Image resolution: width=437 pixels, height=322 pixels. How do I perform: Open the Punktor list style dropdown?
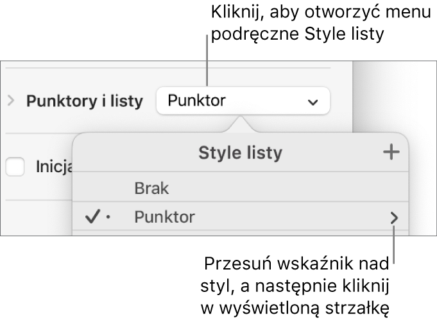pos(243,101)
